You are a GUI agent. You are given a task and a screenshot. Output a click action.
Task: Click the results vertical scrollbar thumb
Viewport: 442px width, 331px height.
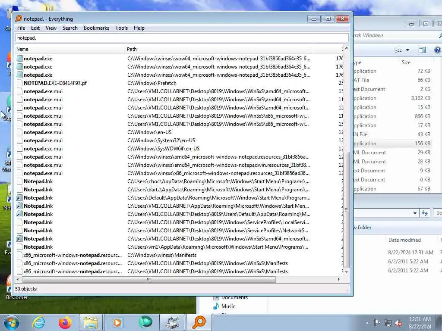(347, 209)
